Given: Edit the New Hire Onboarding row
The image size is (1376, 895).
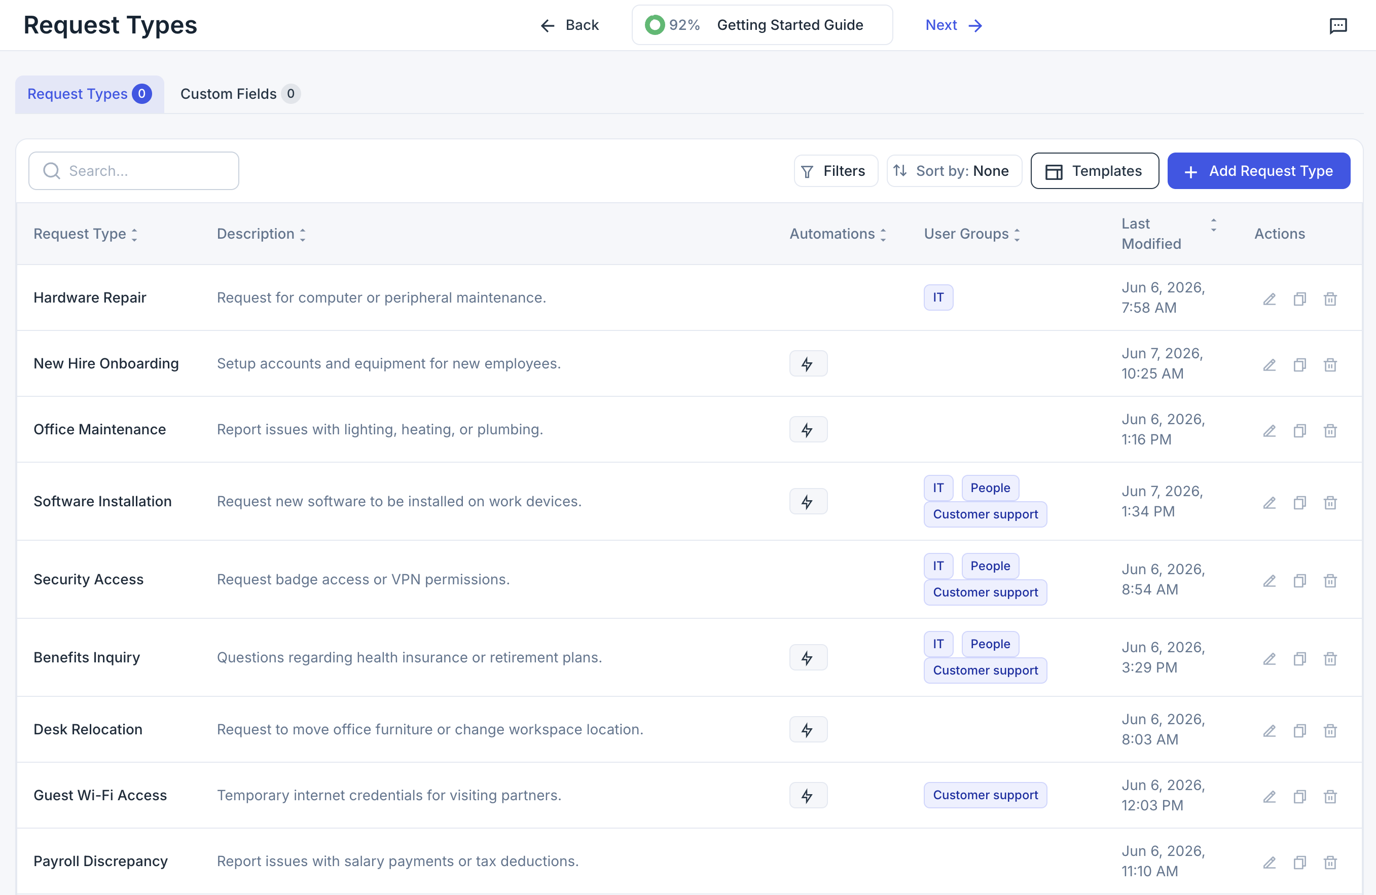Looking at the screenshot, I should (x=1269, y=364).
